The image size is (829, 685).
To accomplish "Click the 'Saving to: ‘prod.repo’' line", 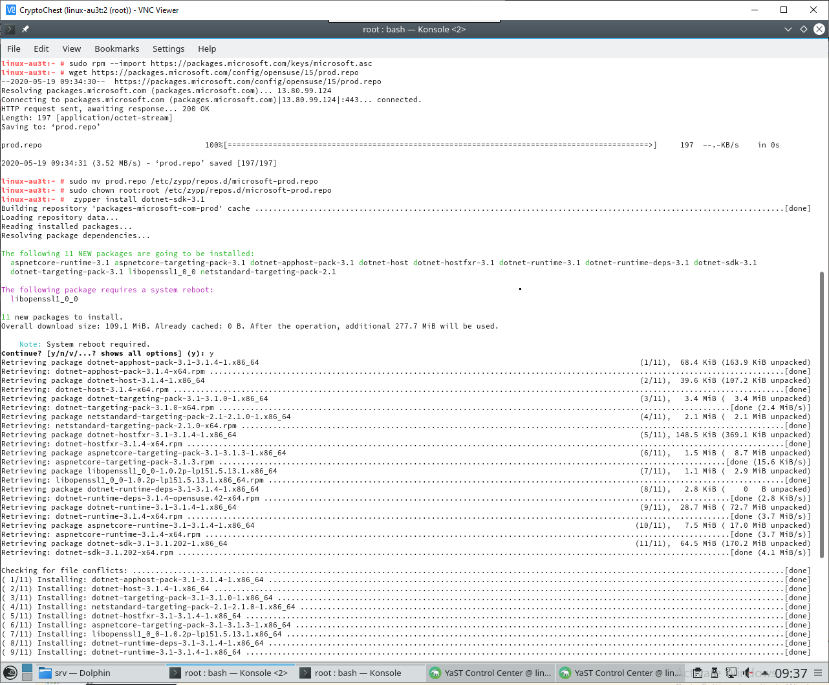I will tap(51, 127).
